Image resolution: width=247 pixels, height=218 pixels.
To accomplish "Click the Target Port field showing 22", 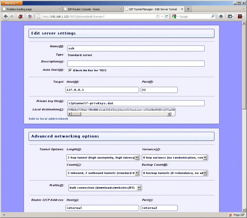I will pos(159,90).
